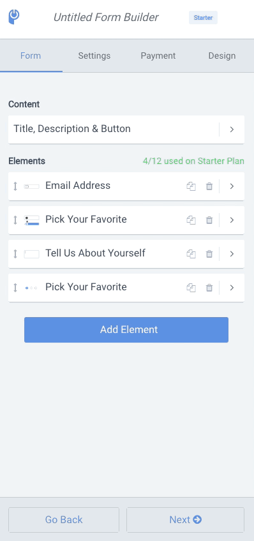Viewport: 254px width, 541px height.
Task: Duplicate the Email Address element
Action: [x=191, y=186]
